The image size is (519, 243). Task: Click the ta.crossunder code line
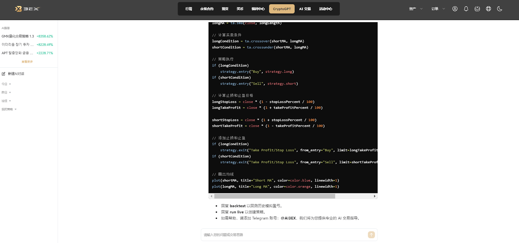pos(260,47)
